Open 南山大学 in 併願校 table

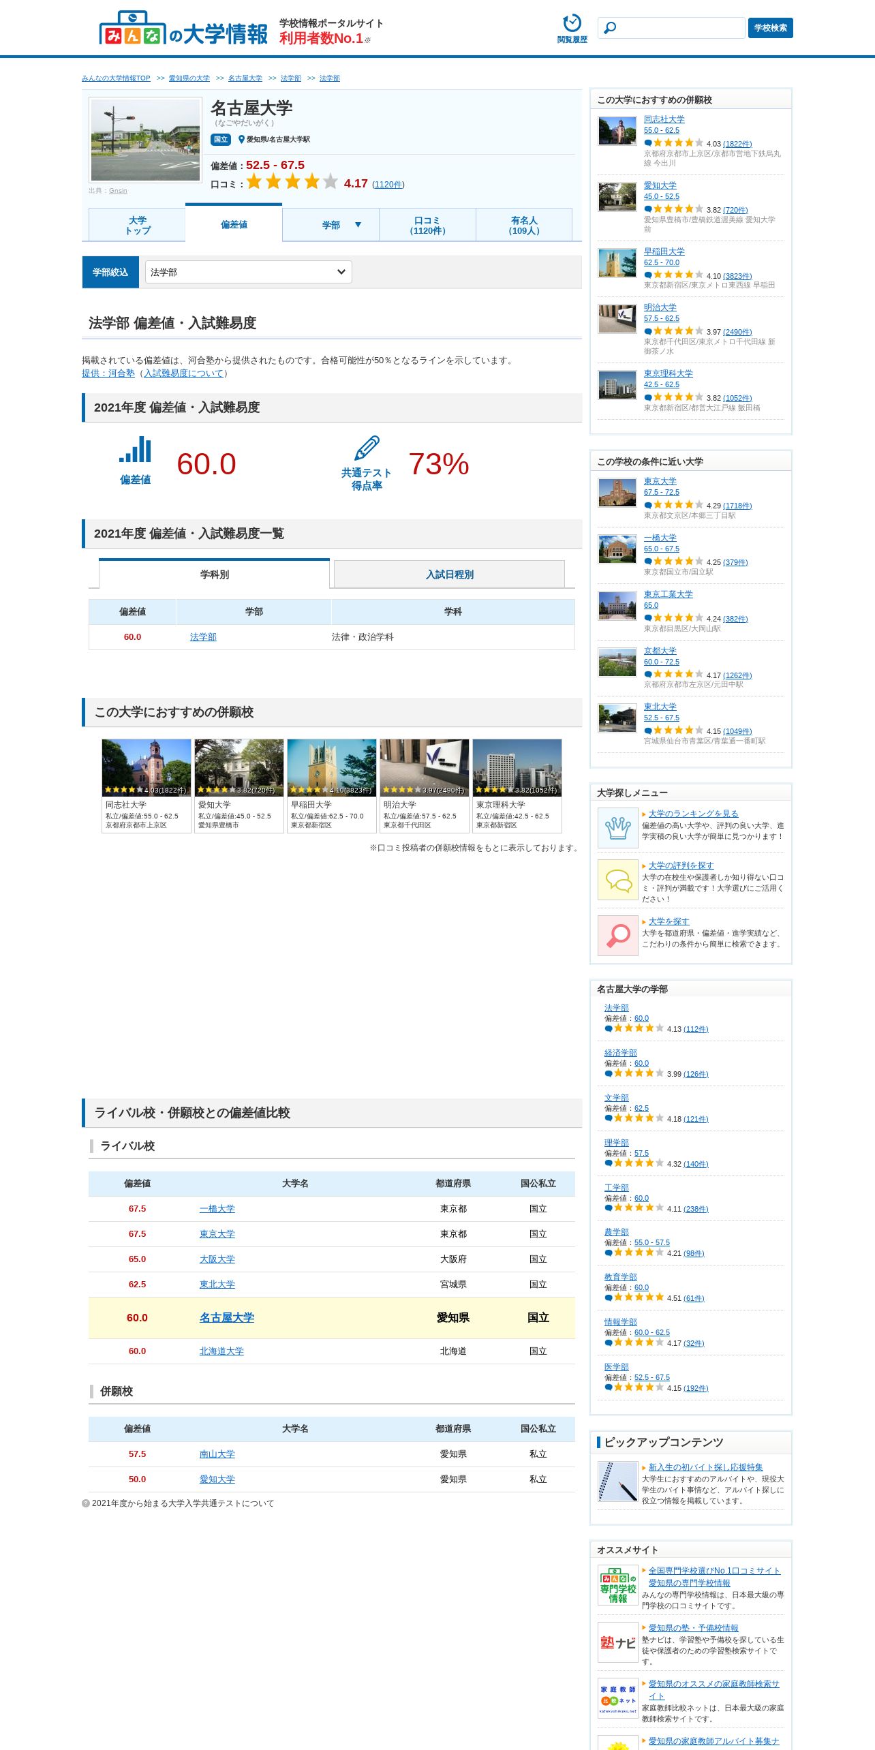point(217,1454)
